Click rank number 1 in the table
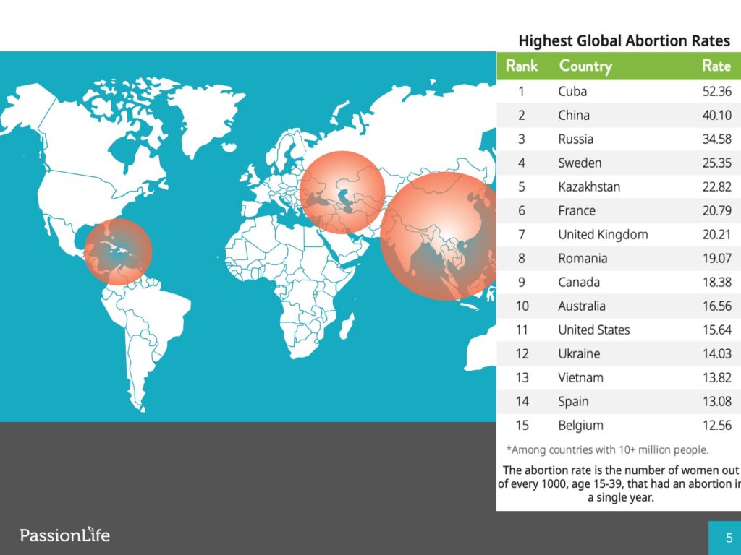741x555 pixels. 521,91
